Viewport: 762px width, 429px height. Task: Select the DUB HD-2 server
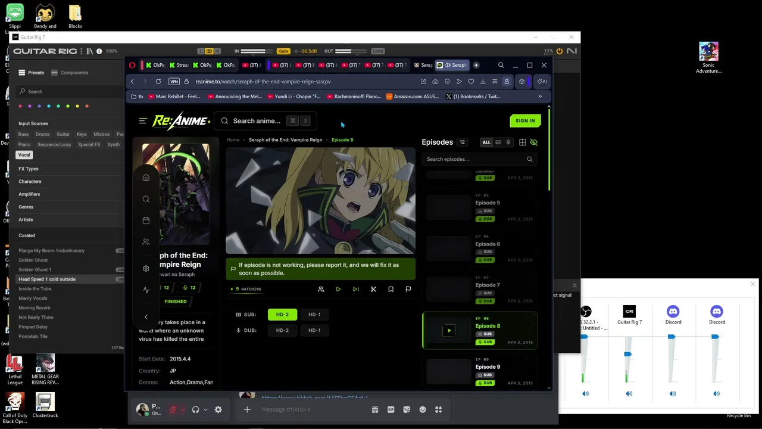click(282, 330)
